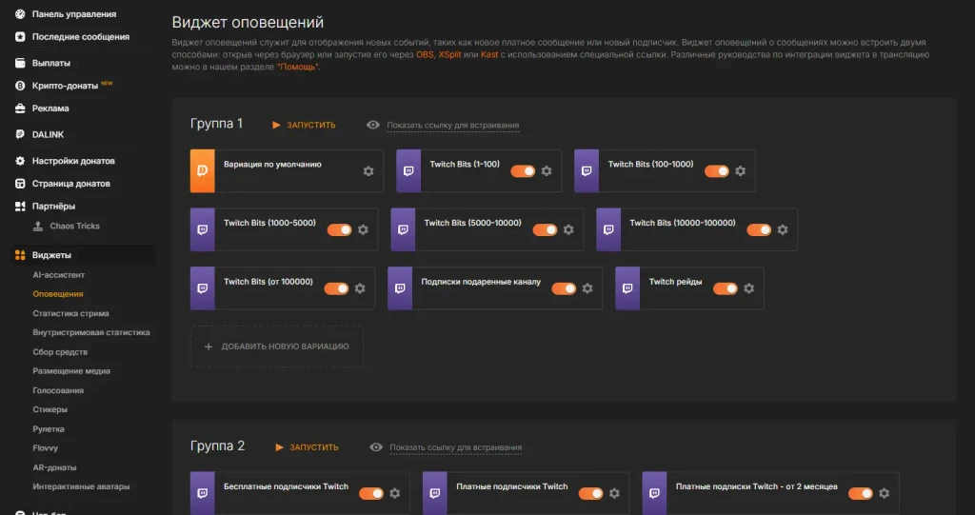Viewport: 975px width, 515px height.
Task: Toggle off Twitch Bits (1000-5000) variation
Action: [340, 229]
